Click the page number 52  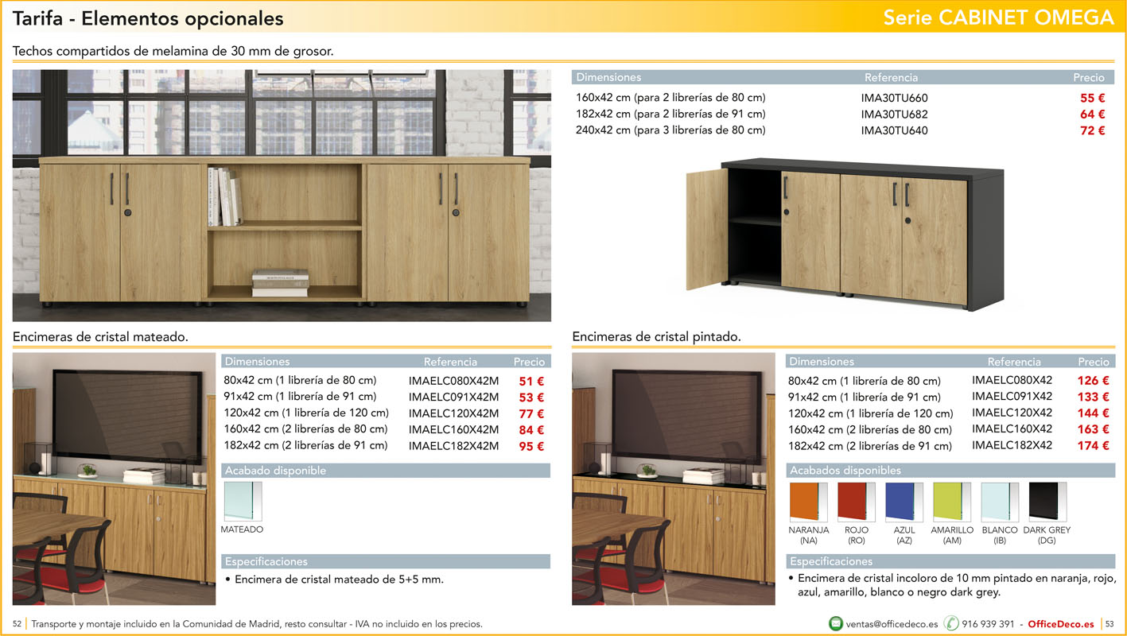pos(17,624)
